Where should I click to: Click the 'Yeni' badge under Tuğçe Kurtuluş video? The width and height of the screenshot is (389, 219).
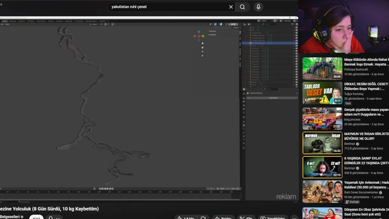[348, 103]
